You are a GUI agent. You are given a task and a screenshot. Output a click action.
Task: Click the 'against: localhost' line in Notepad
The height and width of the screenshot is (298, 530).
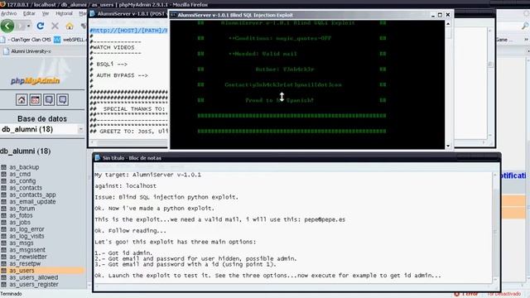point(125,185)
